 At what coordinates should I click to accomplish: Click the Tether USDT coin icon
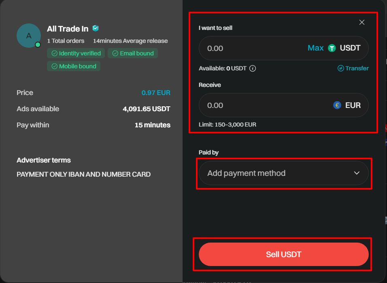point(332,48)
